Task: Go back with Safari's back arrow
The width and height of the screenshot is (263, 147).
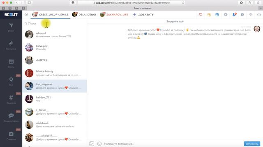Action: pos(17,3)
